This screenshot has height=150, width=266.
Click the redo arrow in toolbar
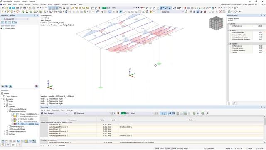click(x=44, y=8)
